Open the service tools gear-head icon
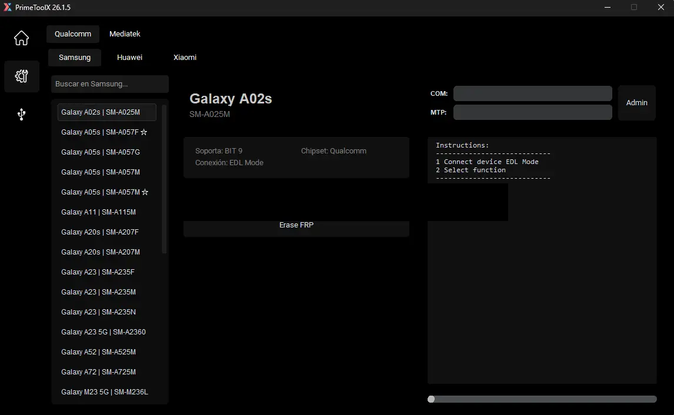Viewport: 674px width, 415px height. coord(22,76)
